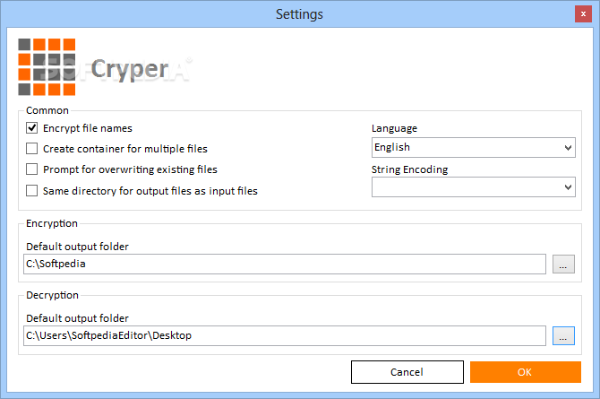Image resolution: width=600 pixels, height=399 pixels.
Task: Close the Settings dialog
Action: [x=583, y=14]
